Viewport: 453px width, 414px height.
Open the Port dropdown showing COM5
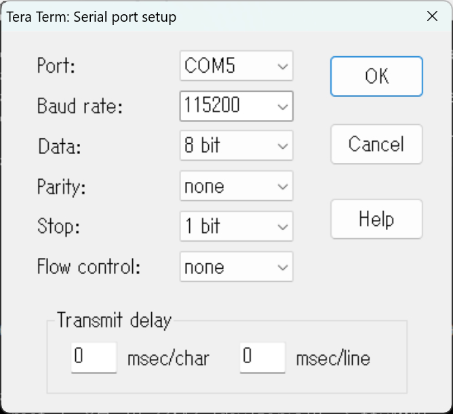(236, 66)
